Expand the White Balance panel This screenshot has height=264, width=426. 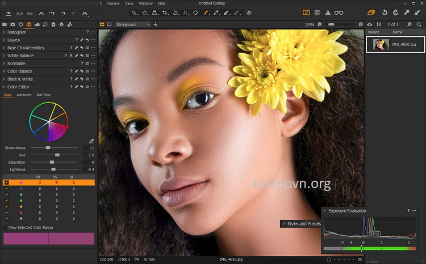tap(4, 56)
